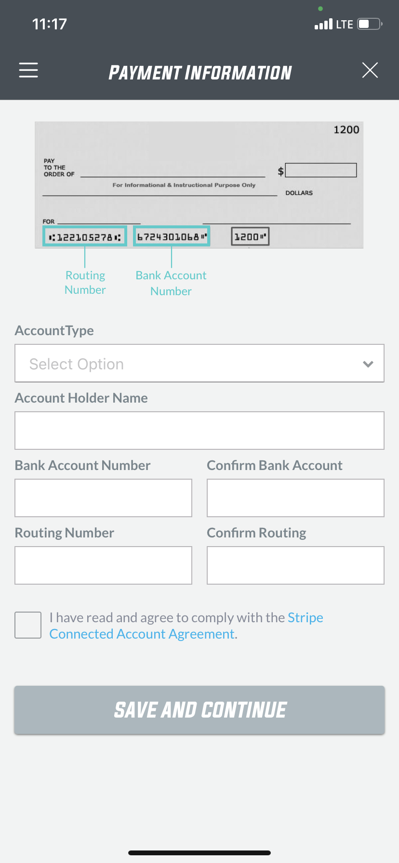This screenshot has width=399, height=863.
Task: Focus the Account Holder Name field
Action: pos(199,431)
